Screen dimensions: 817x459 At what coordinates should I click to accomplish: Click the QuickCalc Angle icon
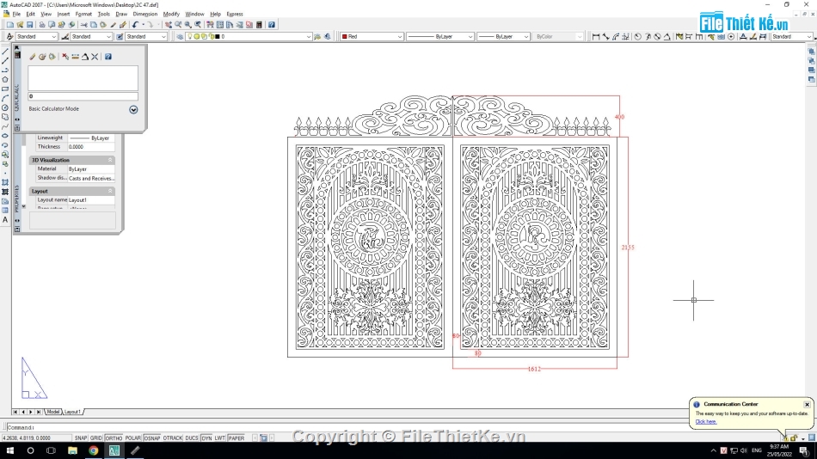coord(85,56)
